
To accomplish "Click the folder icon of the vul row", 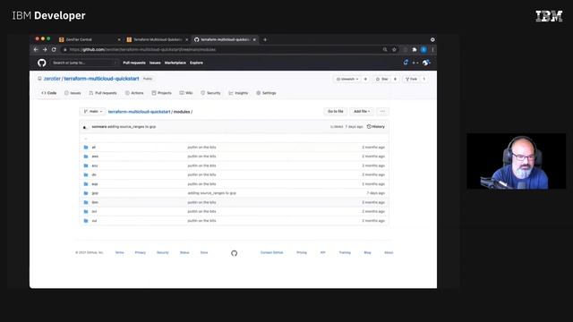I will (x=86, y=221).
